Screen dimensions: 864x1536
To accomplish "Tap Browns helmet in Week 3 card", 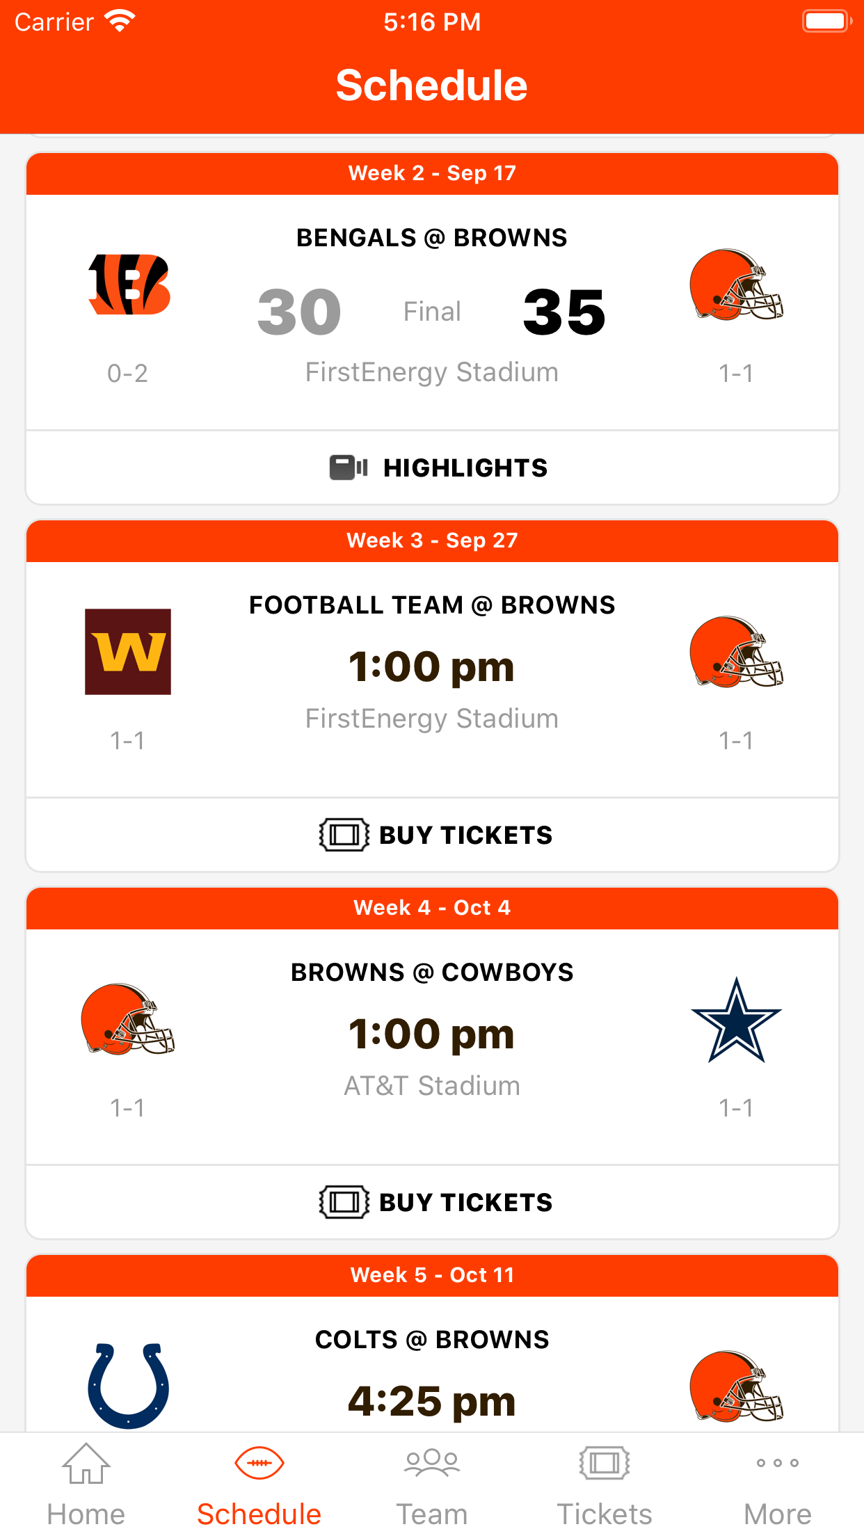I will (736, 652).
